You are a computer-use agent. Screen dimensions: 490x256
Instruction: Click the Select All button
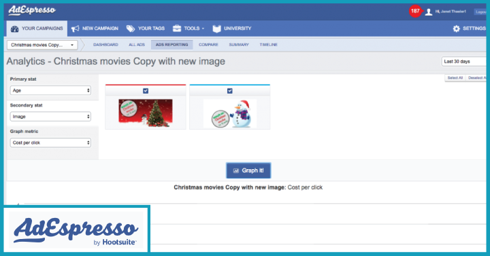point(455,78)
